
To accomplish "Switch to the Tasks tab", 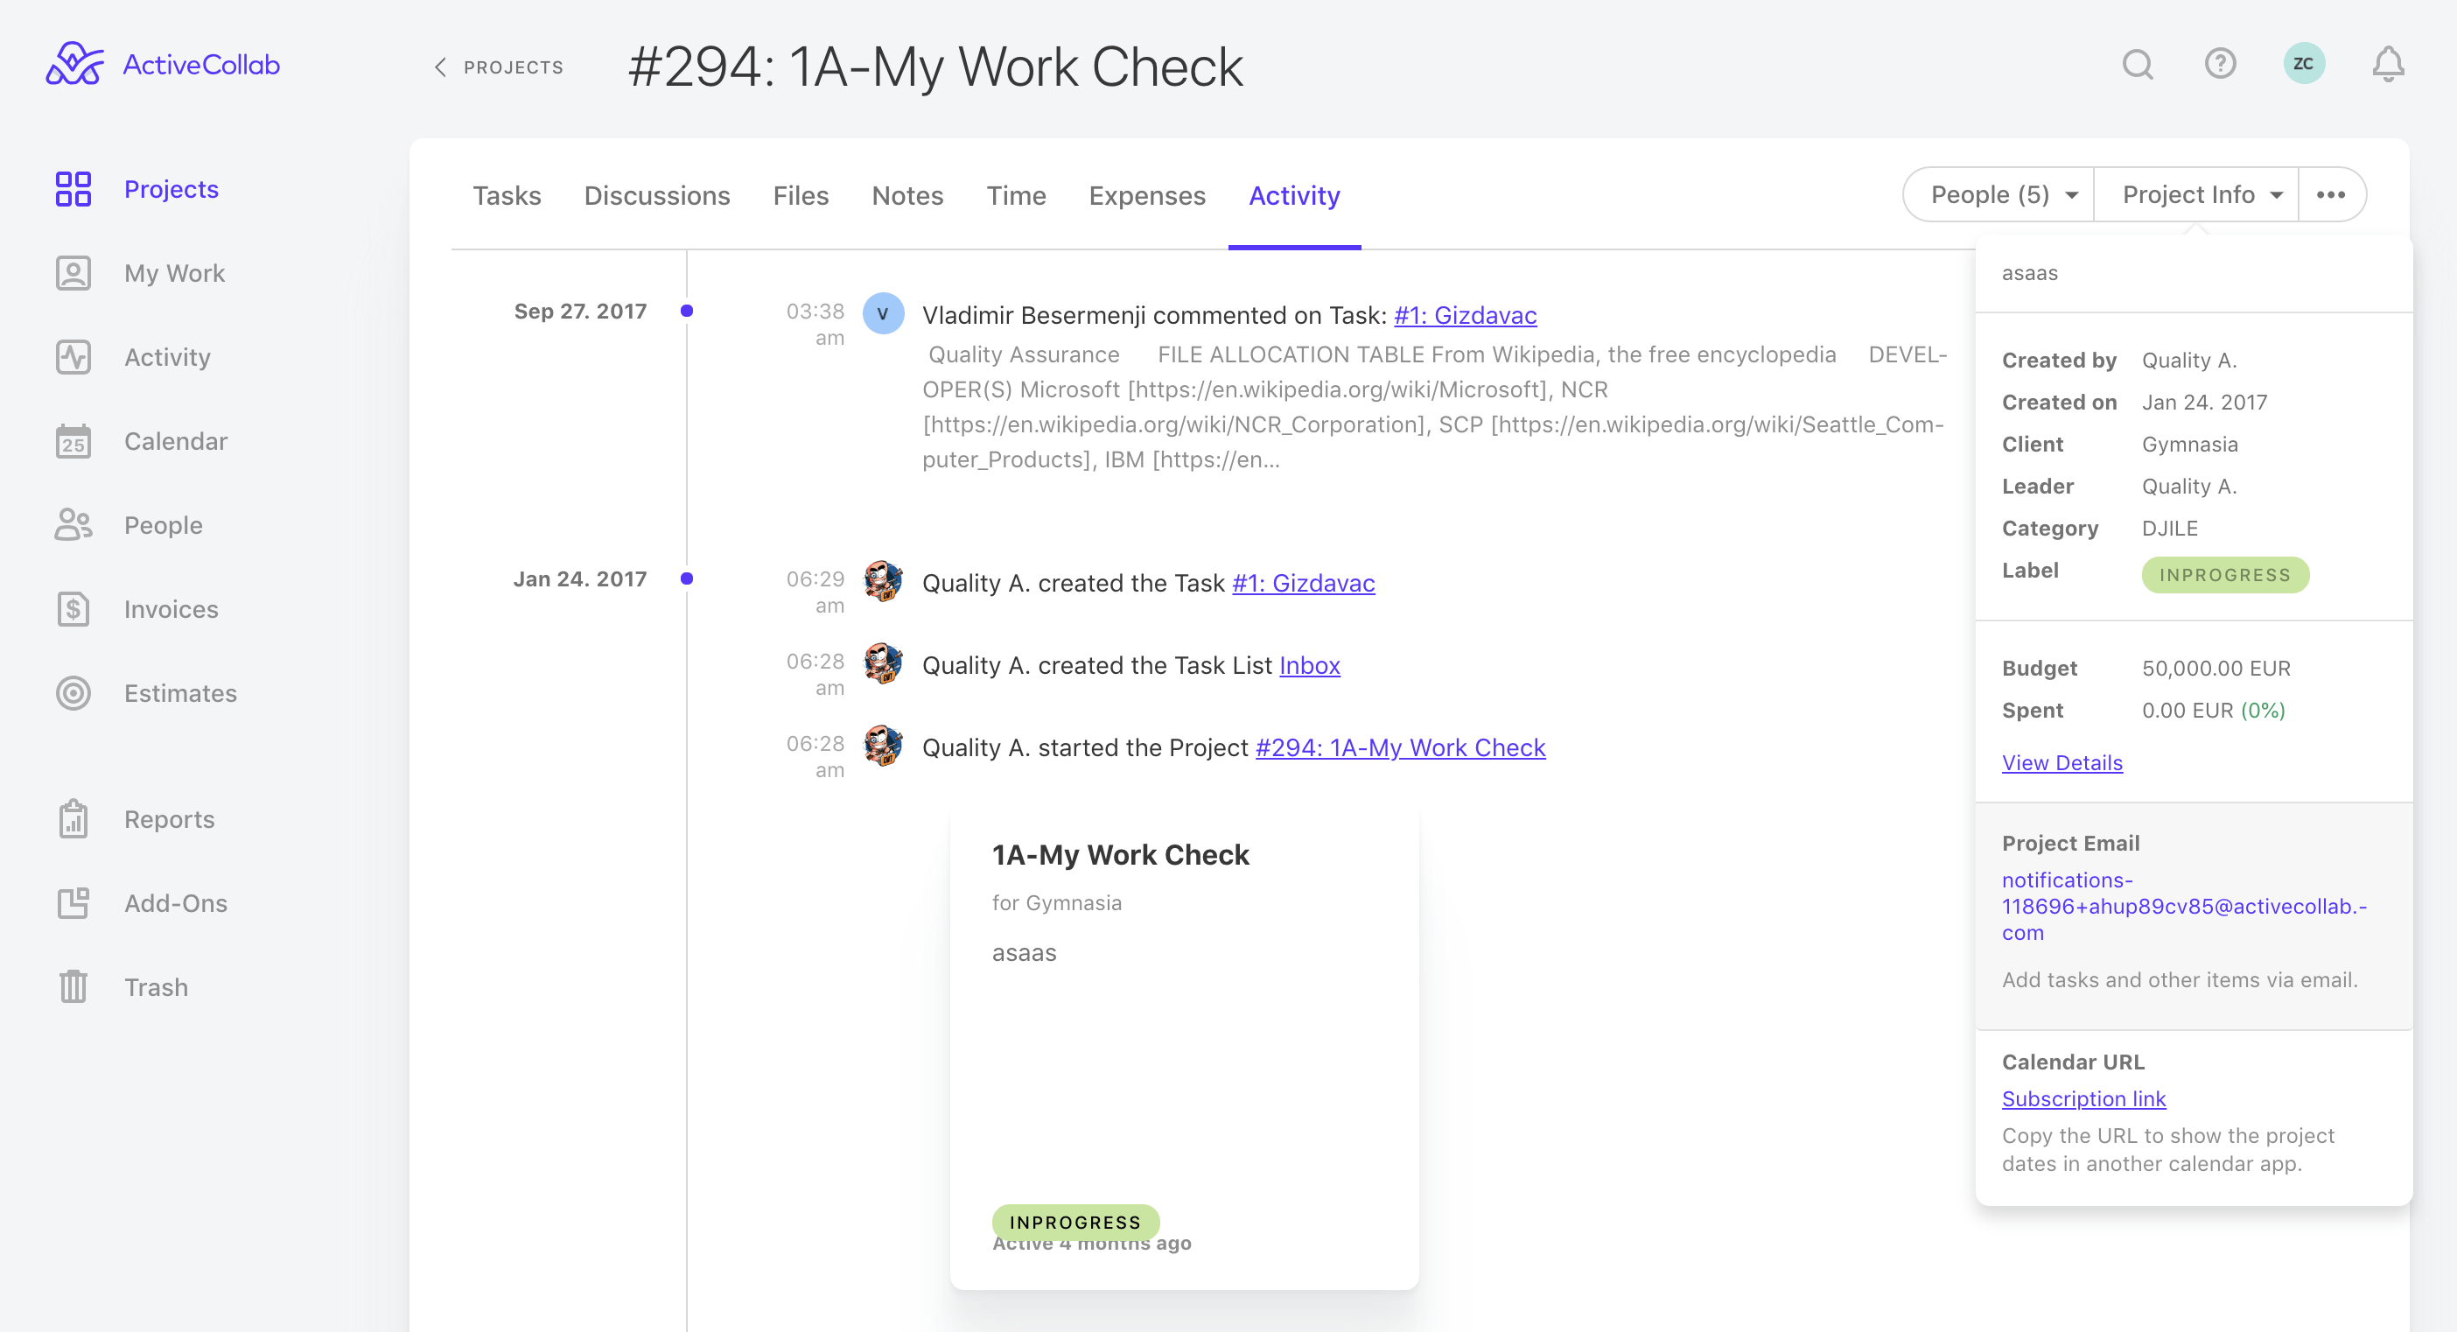I will [507, 195].
